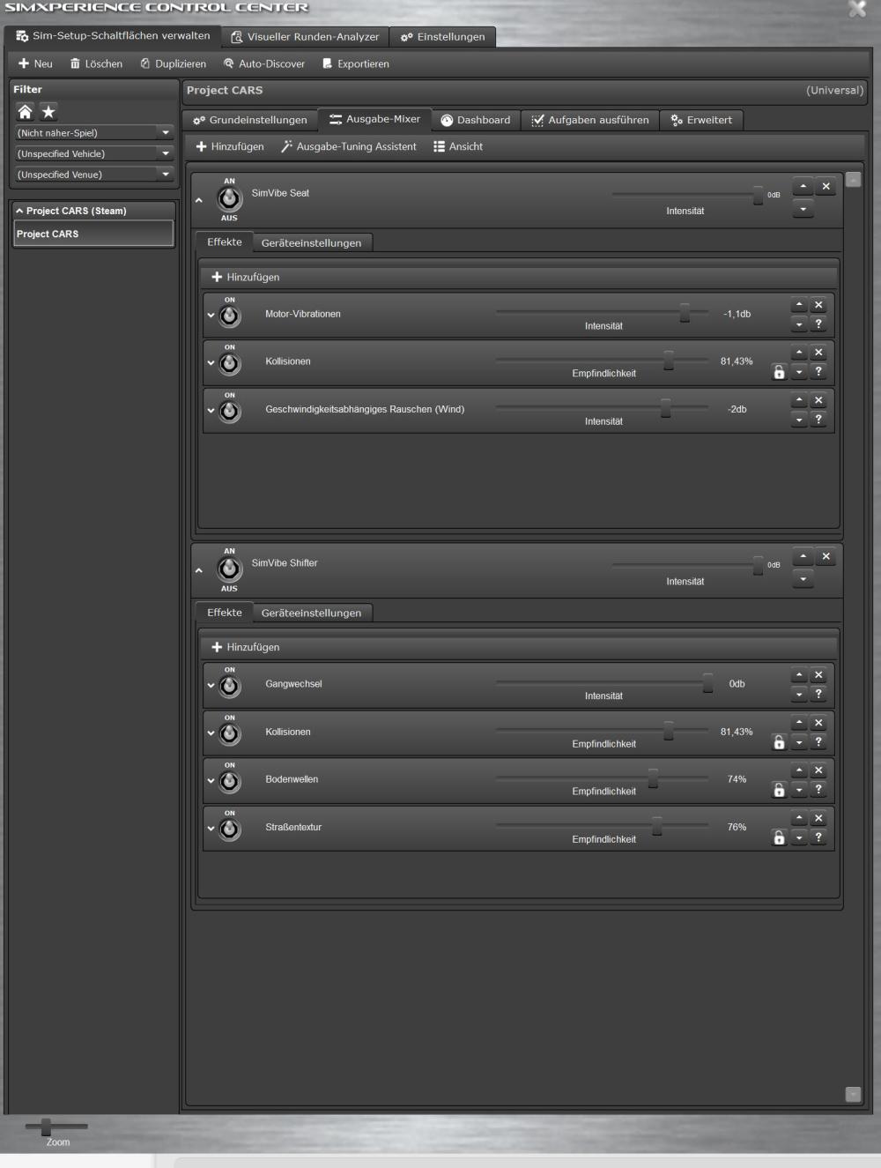Image resolution: width=881 pixels, height=1168 pixels.
Task: Delete the Straßentextur effect
Action: 818,818
